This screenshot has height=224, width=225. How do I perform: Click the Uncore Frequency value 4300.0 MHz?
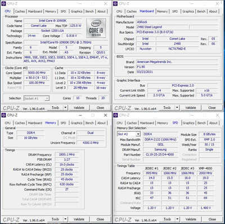(91, 143)
